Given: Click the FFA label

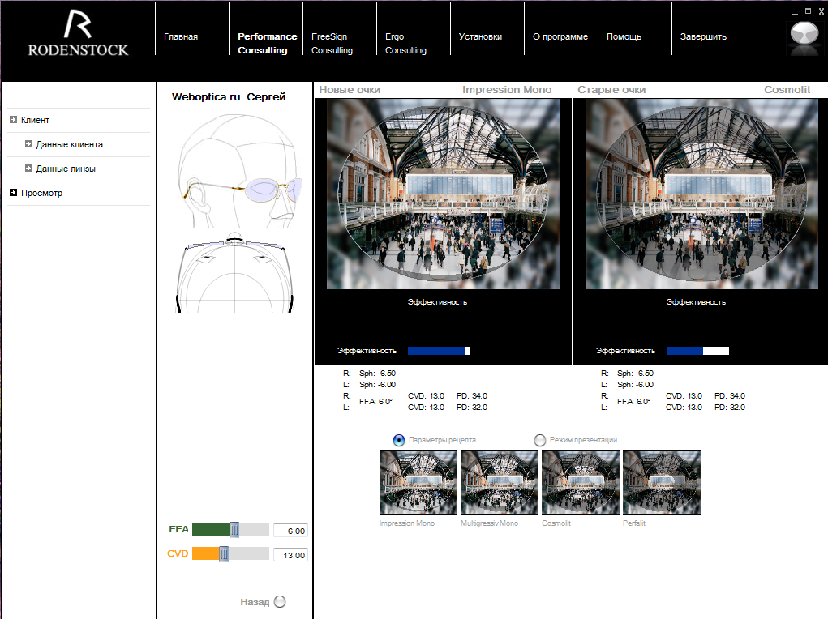Looking at the screenshot, I should [x=178, y=529].
